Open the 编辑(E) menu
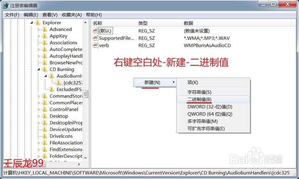This screenshot has height=179, width=299. click(31, 15)
